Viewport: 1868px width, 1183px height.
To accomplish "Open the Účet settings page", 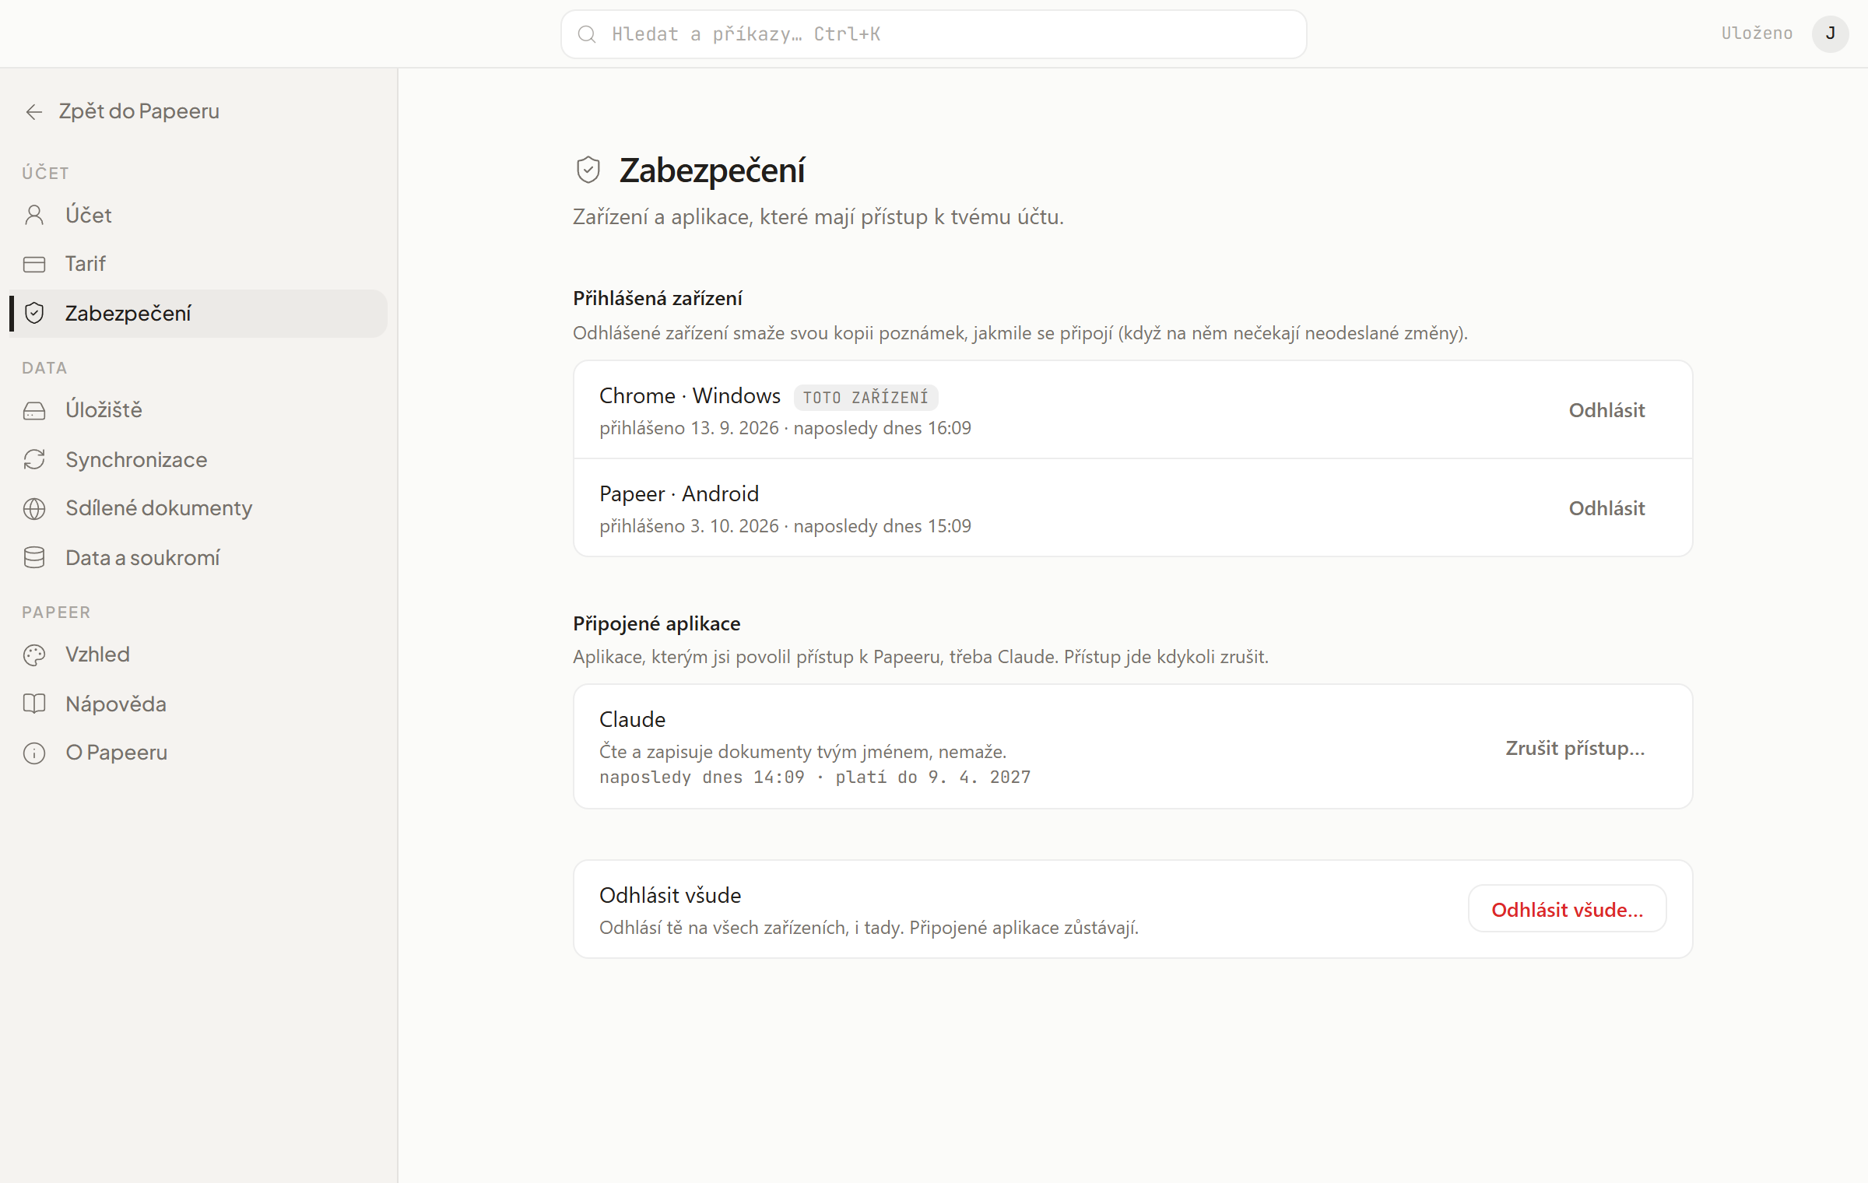I will tap(198, 215).
